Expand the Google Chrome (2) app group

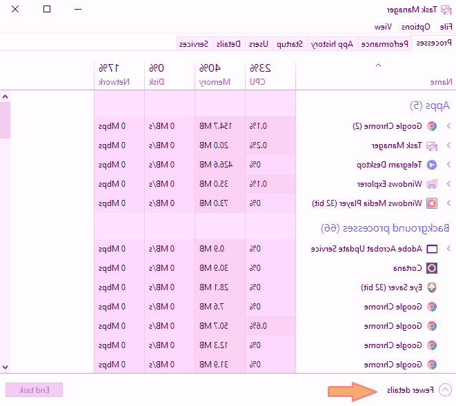tap(448, 126)
